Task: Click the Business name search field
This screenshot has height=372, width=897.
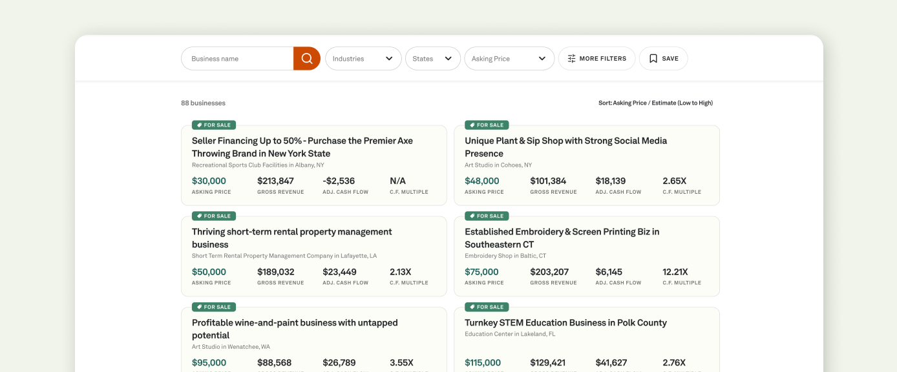Action: point(237,58)
